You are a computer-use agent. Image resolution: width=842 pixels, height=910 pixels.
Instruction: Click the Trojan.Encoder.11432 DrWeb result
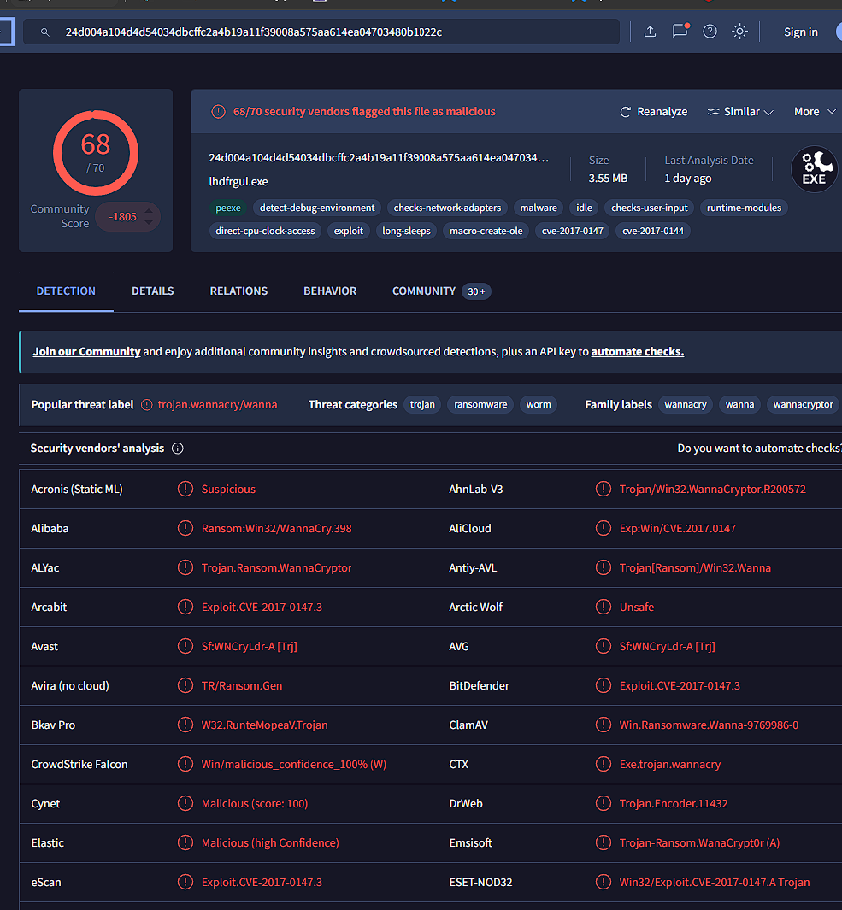673,803
